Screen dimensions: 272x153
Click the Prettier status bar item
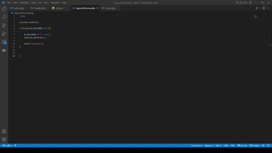[255, 145]
